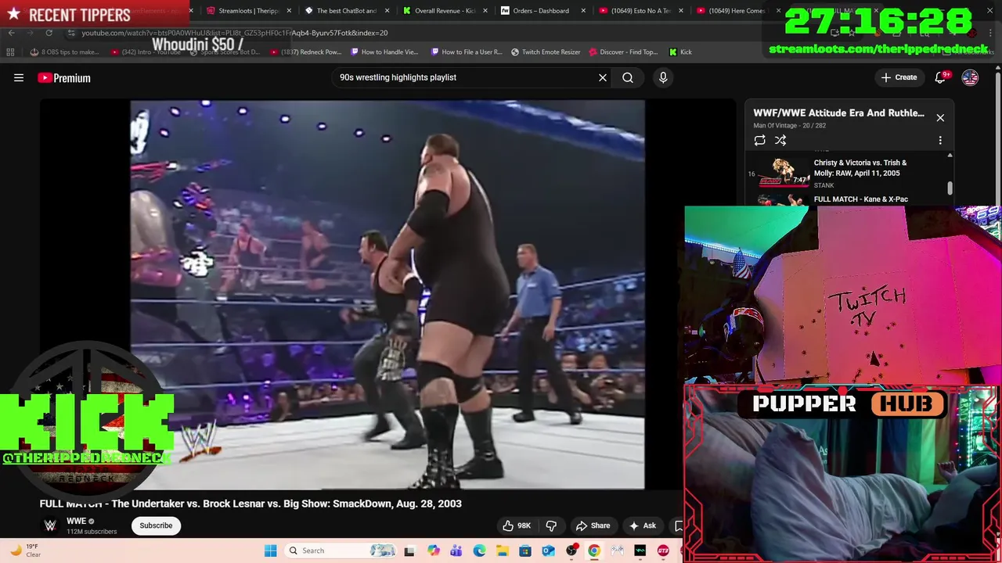
Task: Reload the page in Chrome
Action: tap(49, 33)
